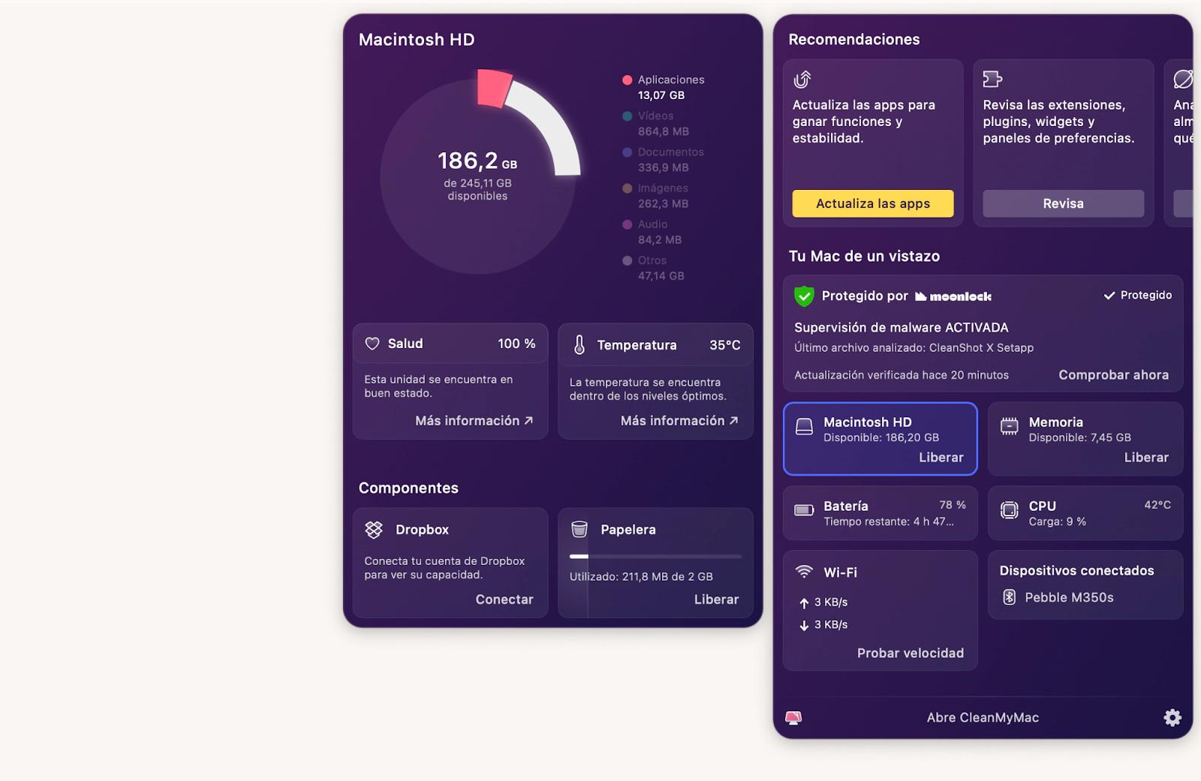The width and height of the screenshot is (1201, 781).
Task: Click the green Moonlock shield icon
Action: pyautogui.click(x=804, y=296)
